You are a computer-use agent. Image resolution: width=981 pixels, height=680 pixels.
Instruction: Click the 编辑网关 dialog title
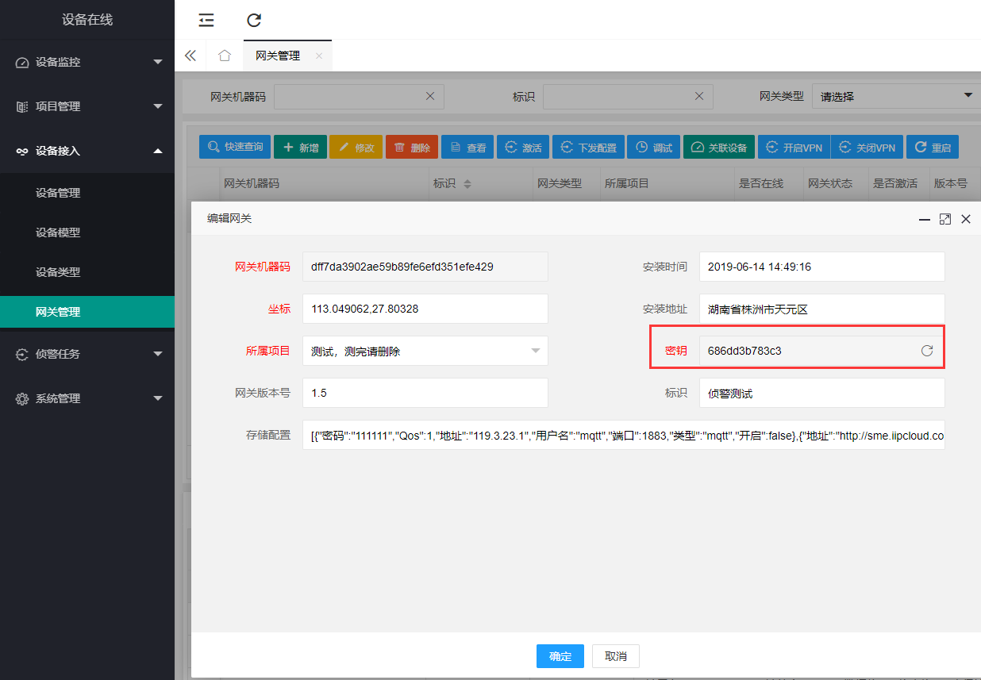point(229,218)
